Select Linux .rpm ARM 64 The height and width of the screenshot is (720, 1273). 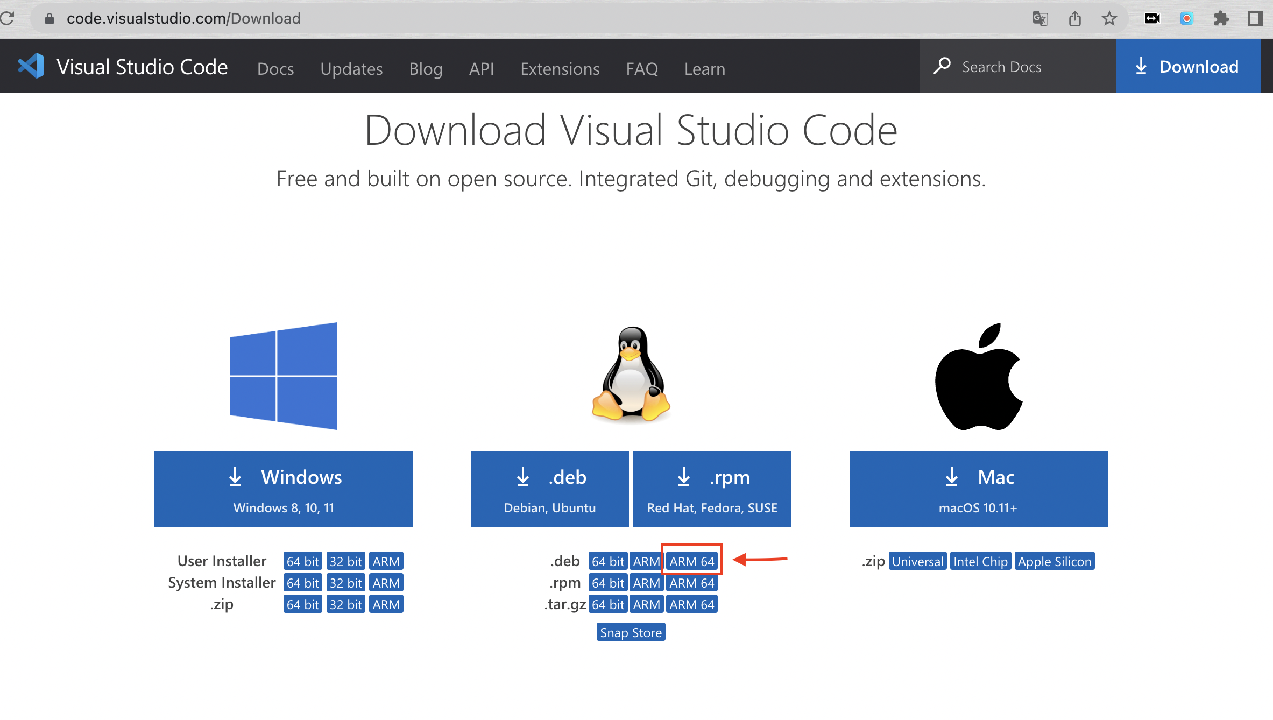(692, 583)
